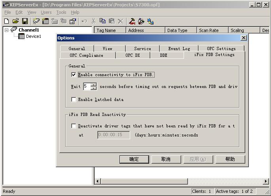Select Channel1 label in the project tree

pos(29,30)
